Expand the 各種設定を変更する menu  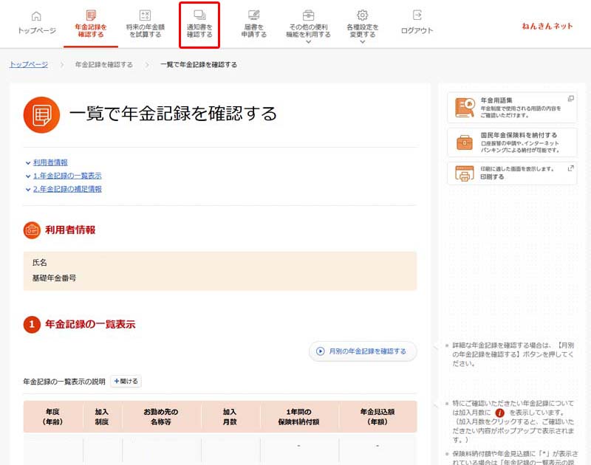(x=362, y=27)
